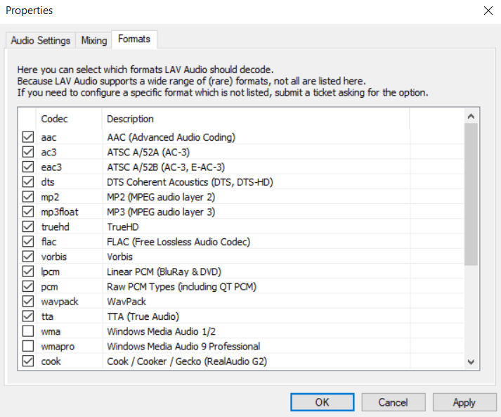Screen dimensions: 501x417
Task: Select the 'Vorbis' description text
Action: pos(120,257)
